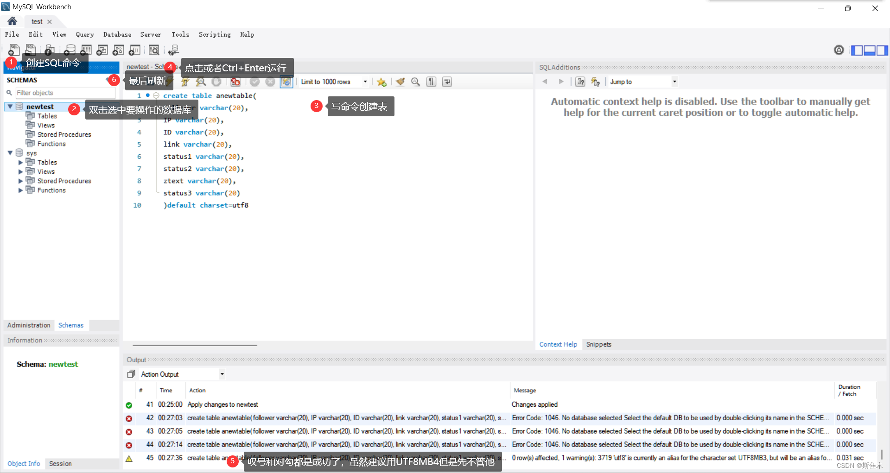Viewport: 890px width, 473px height.
Task: Open Query menu
Action: point(85,34)
